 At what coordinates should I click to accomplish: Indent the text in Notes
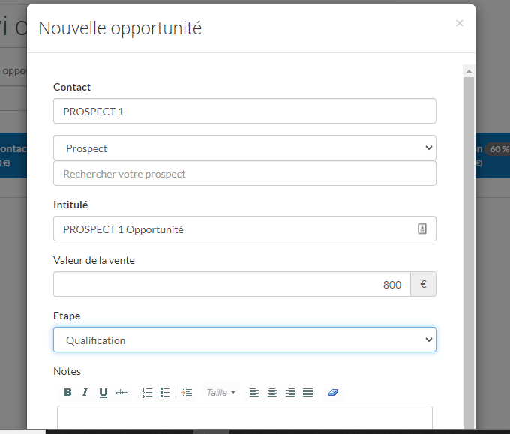pyautogui.click(x=187, y=392)
